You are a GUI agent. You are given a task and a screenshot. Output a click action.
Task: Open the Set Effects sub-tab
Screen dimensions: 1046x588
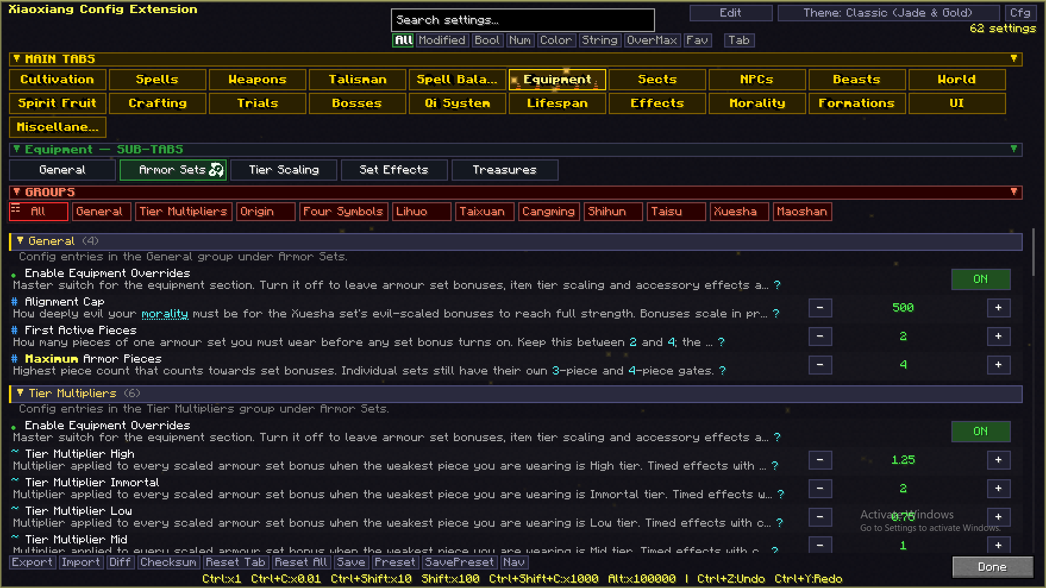[394, 169]
